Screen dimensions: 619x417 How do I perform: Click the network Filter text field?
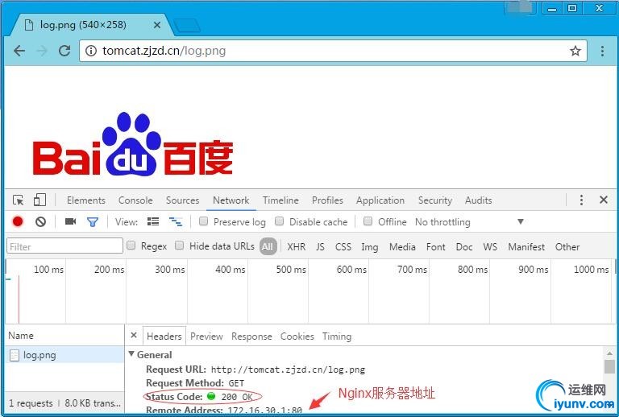[64, 246]
